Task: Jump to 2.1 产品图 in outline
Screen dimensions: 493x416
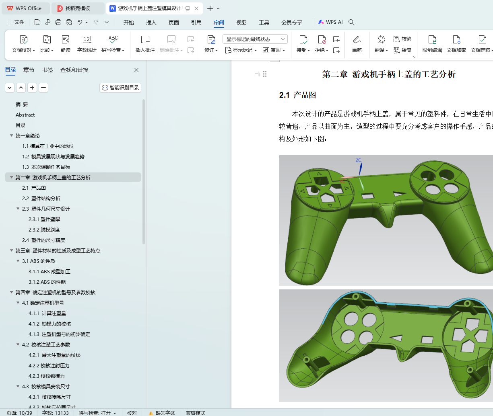Action: tap(34, 188)
